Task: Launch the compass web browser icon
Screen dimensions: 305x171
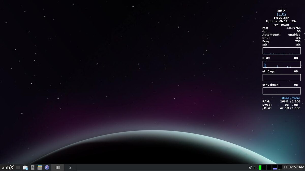Action: coord(47,167)
